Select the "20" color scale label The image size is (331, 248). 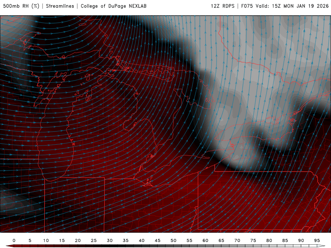(x=78, y=241)
